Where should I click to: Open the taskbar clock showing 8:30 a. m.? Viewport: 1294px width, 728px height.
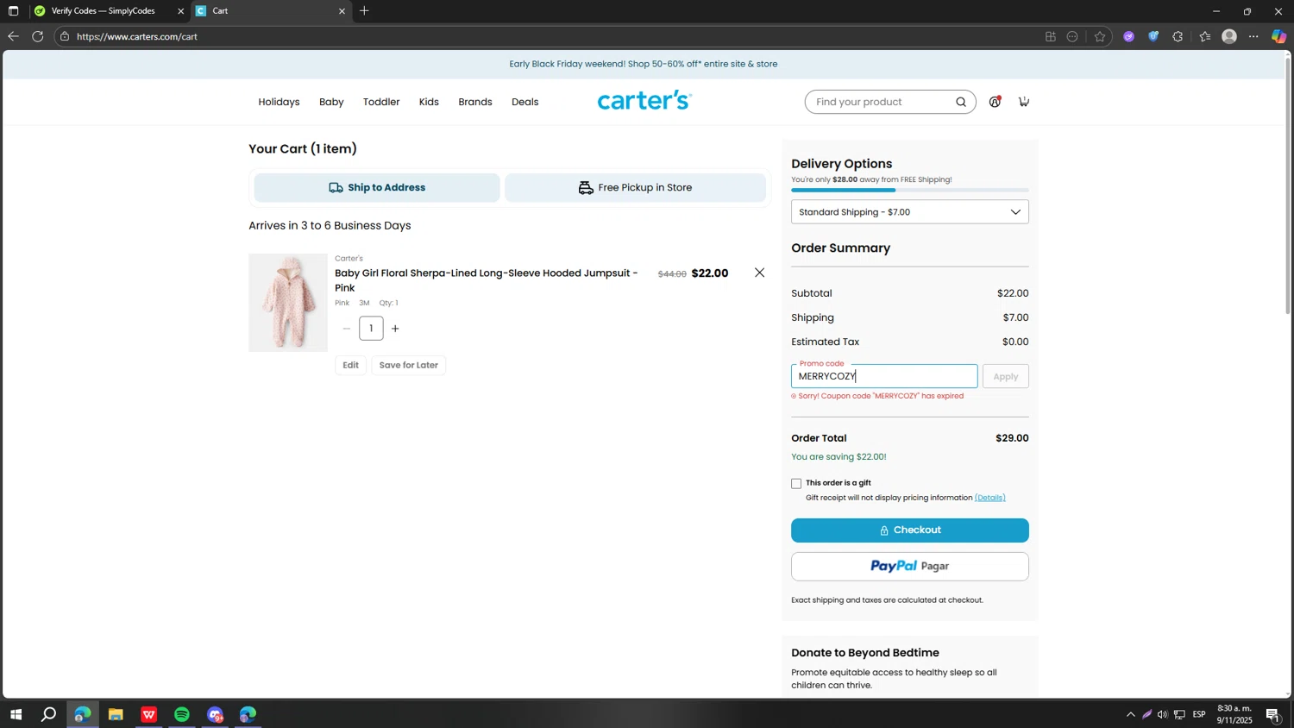pos(1234,714)
